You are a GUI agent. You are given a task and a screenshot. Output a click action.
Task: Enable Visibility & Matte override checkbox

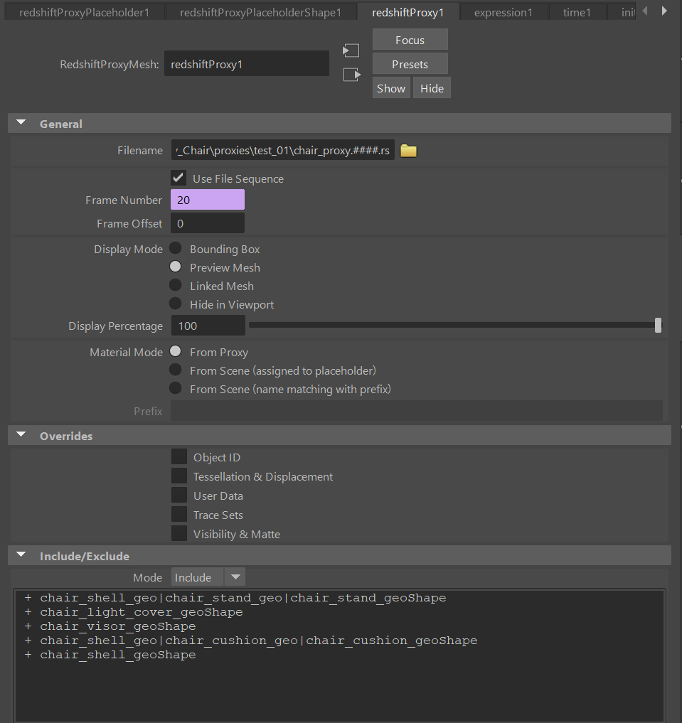pos(179,533)
